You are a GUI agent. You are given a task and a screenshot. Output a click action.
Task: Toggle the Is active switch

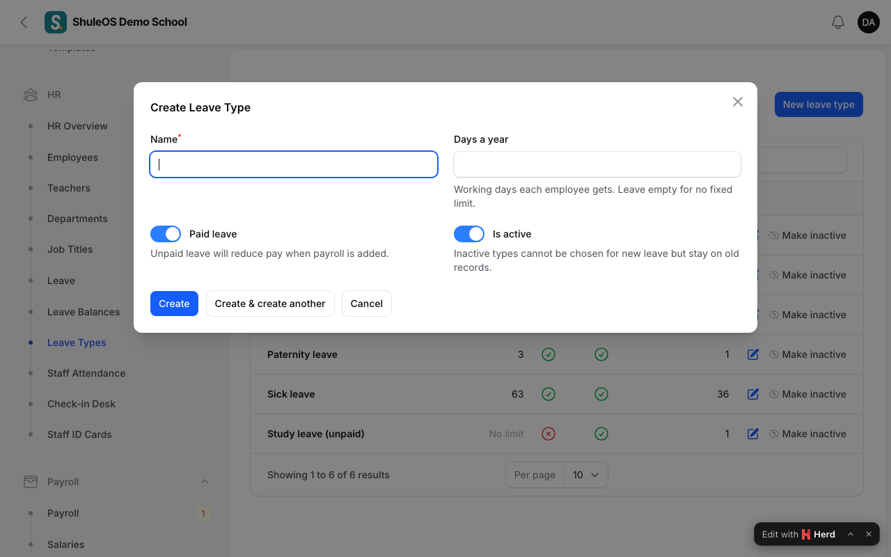click(x=469, y=234)
